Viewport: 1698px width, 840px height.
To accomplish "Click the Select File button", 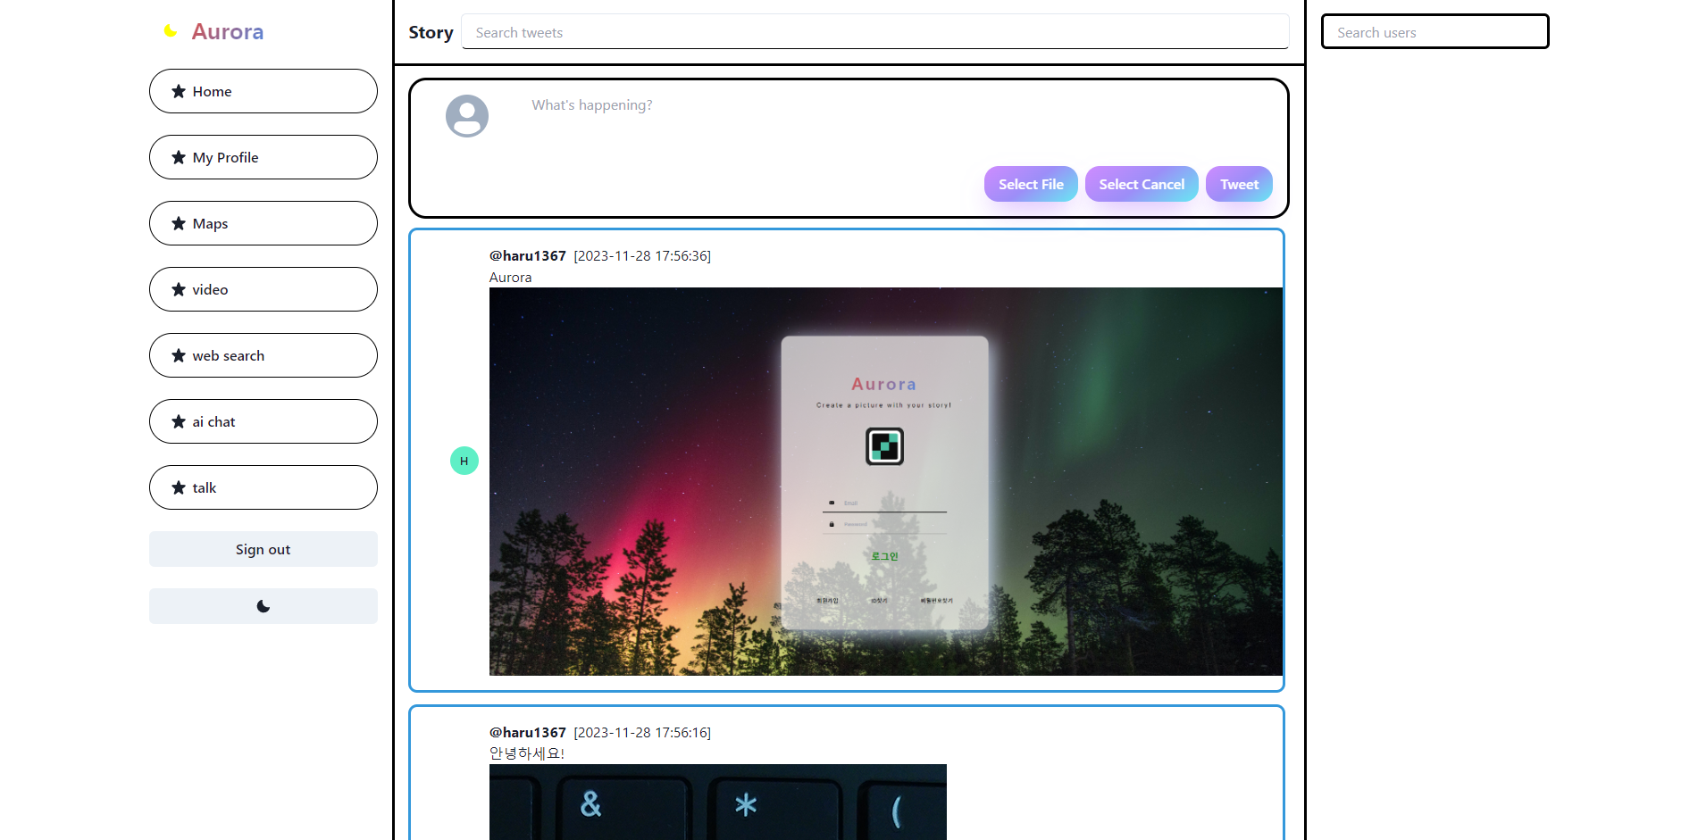I will 1031,184.
